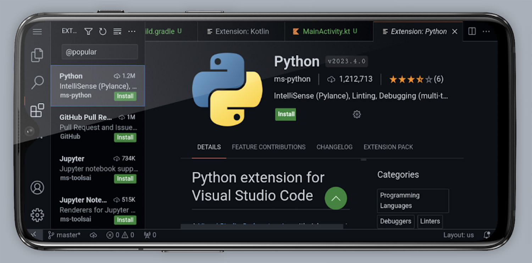This screenshot has height=263, width=532.
Task: Click the Python logo image
Action: (x=227, y=89)
